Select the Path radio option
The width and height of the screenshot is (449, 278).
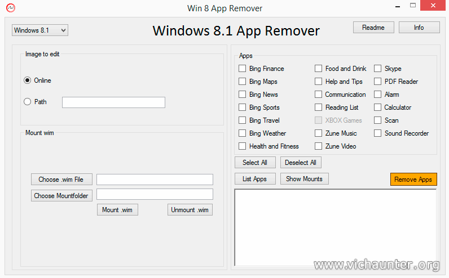(x=27, y=102)
